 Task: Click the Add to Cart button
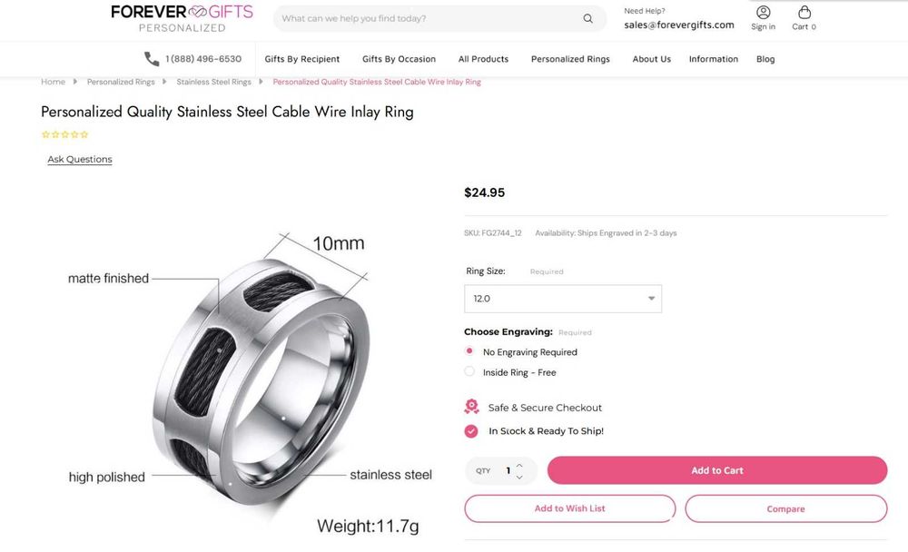[717, 470]
